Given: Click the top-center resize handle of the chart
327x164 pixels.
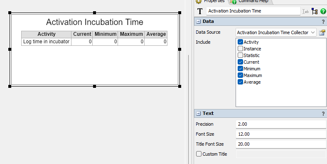Looking at the screenshot, I should (x=94, y=13).
